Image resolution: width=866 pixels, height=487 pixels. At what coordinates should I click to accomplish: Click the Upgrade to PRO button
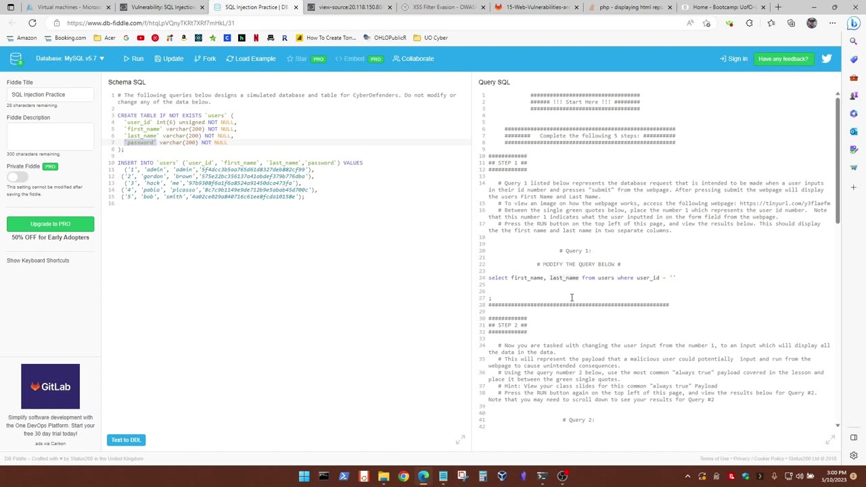[x=50, y=224]
